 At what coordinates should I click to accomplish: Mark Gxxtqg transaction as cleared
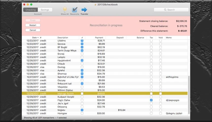[x=82, y=67]
